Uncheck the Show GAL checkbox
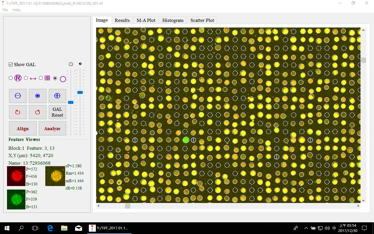 (x=11, y=65)
